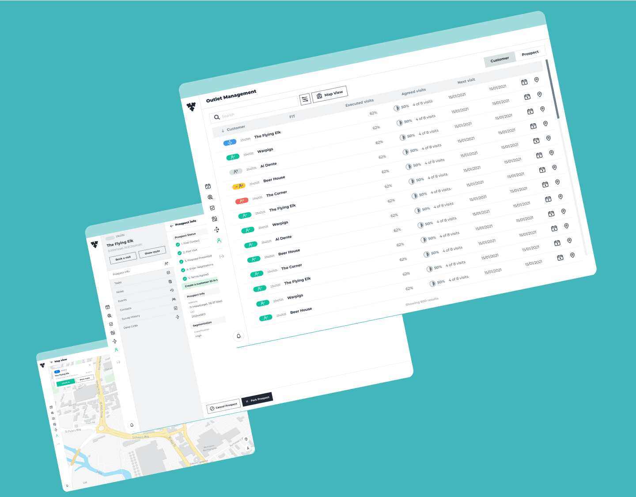This screenshot has width=636, height=497.
Task: Open location pin in last Beer House row
Action: click(572, 255)
